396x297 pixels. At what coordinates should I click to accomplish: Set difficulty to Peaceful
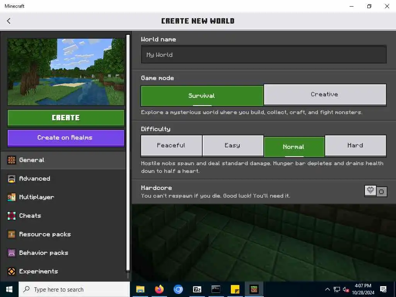tap(171, 145)
